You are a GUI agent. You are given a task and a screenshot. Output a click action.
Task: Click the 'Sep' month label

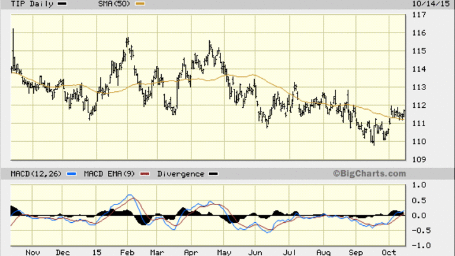pos(355,252)
